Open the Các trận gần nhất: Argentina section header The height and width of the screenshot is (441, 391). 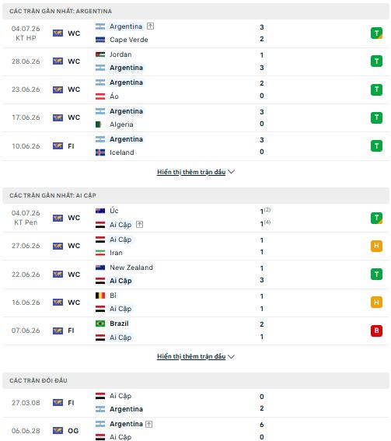(196, 11)
